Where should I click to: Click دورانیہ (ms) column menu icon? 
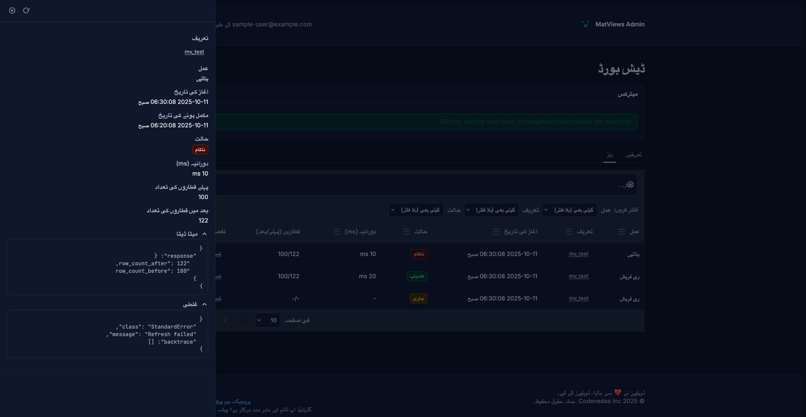337,232
